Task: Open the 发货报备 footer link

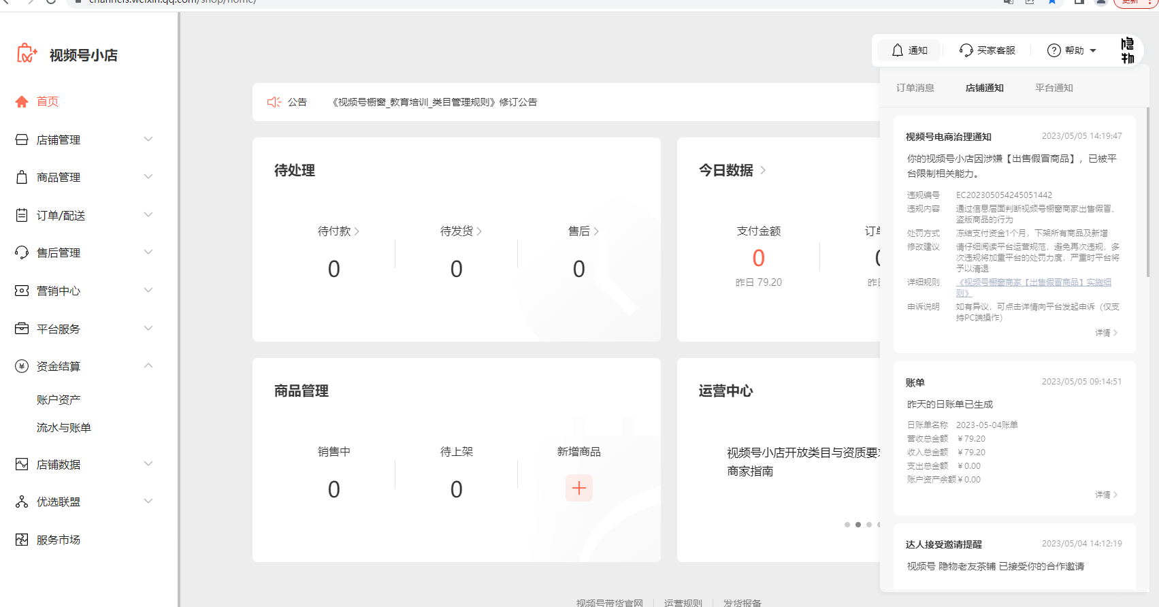Action: point(742,603)
